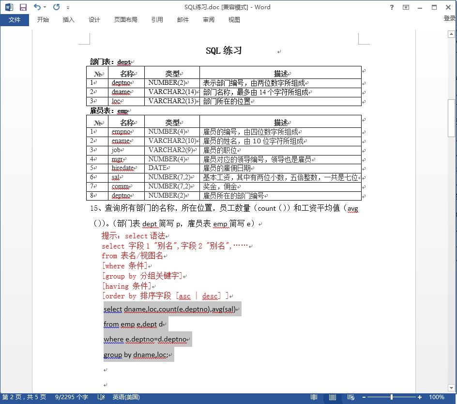The height and width of the screenshot is (404, 457).
Task: Click the red '提示: select 语法' hint line
Action: coord(133,236)
